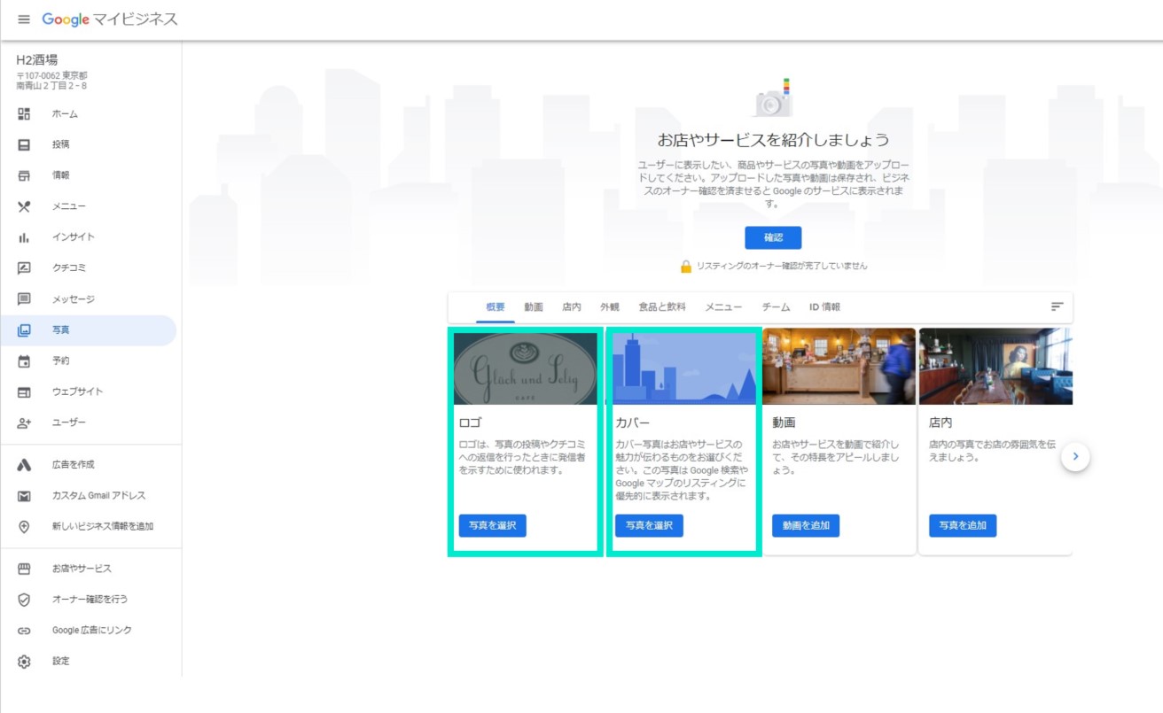Click リスティングのオーナー確認が完了していません notice
The height and width of the screenshot is (713, 1163).
click(782, 266)
